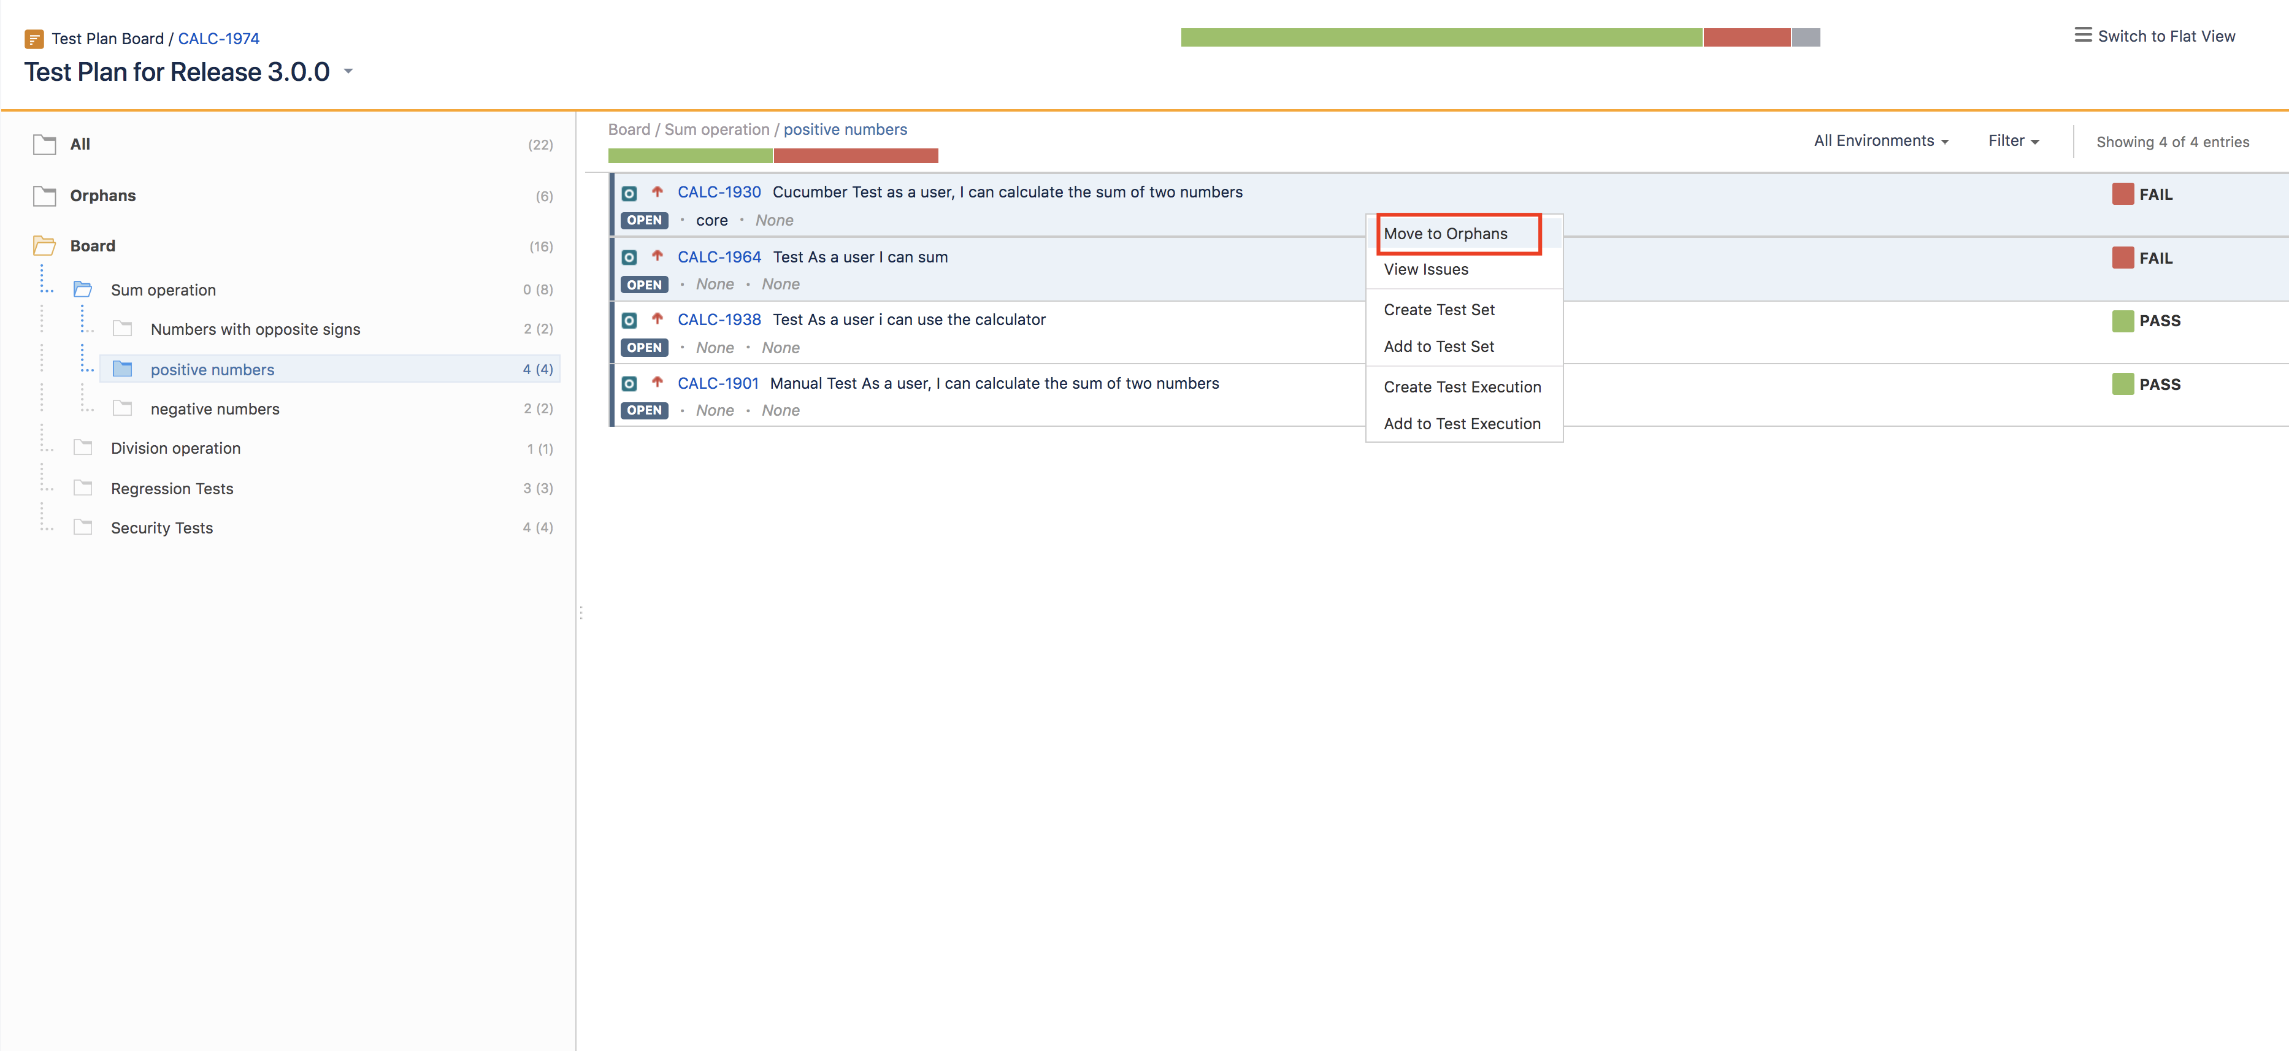The height and width of the screenshot is (1051, 2289).
Task: Click the priority arrow icon for CALC-1901
Action: pos(658,382)
